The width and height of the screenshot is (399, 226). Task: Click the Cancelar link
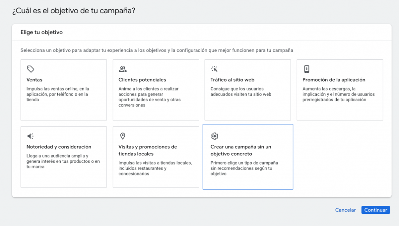pos(345,210)
